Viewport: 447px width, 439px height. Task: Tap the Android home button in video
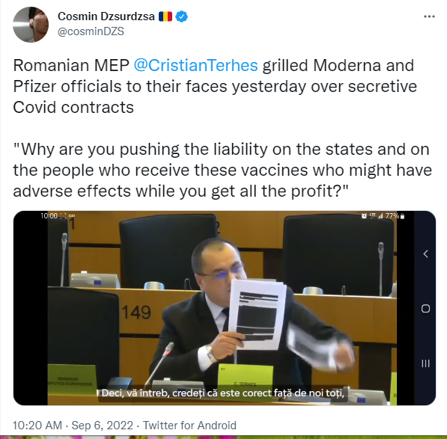425,309
